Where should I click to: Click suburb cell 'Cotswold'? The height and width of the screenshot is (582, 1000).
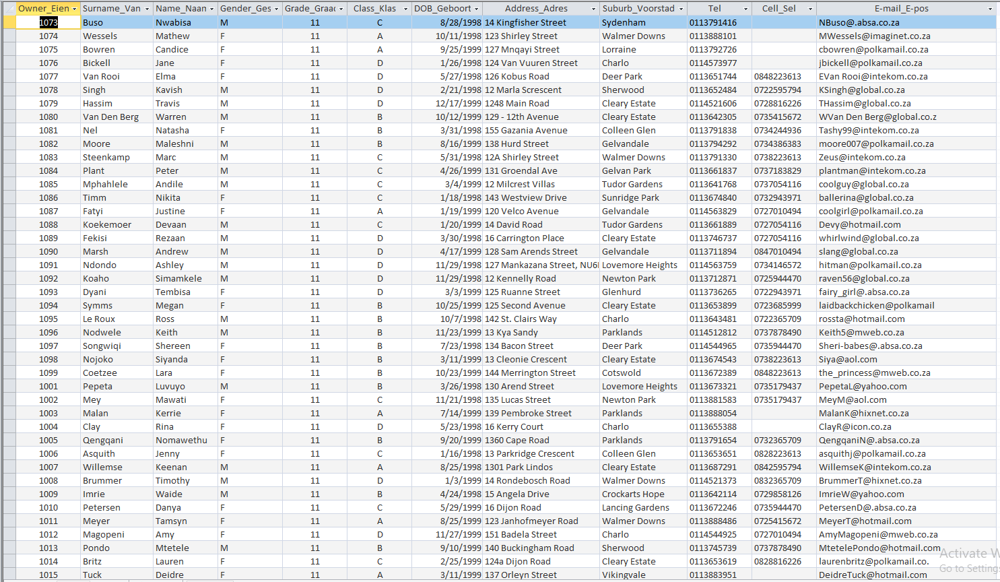pyautogui.click(x=642, y=373)
